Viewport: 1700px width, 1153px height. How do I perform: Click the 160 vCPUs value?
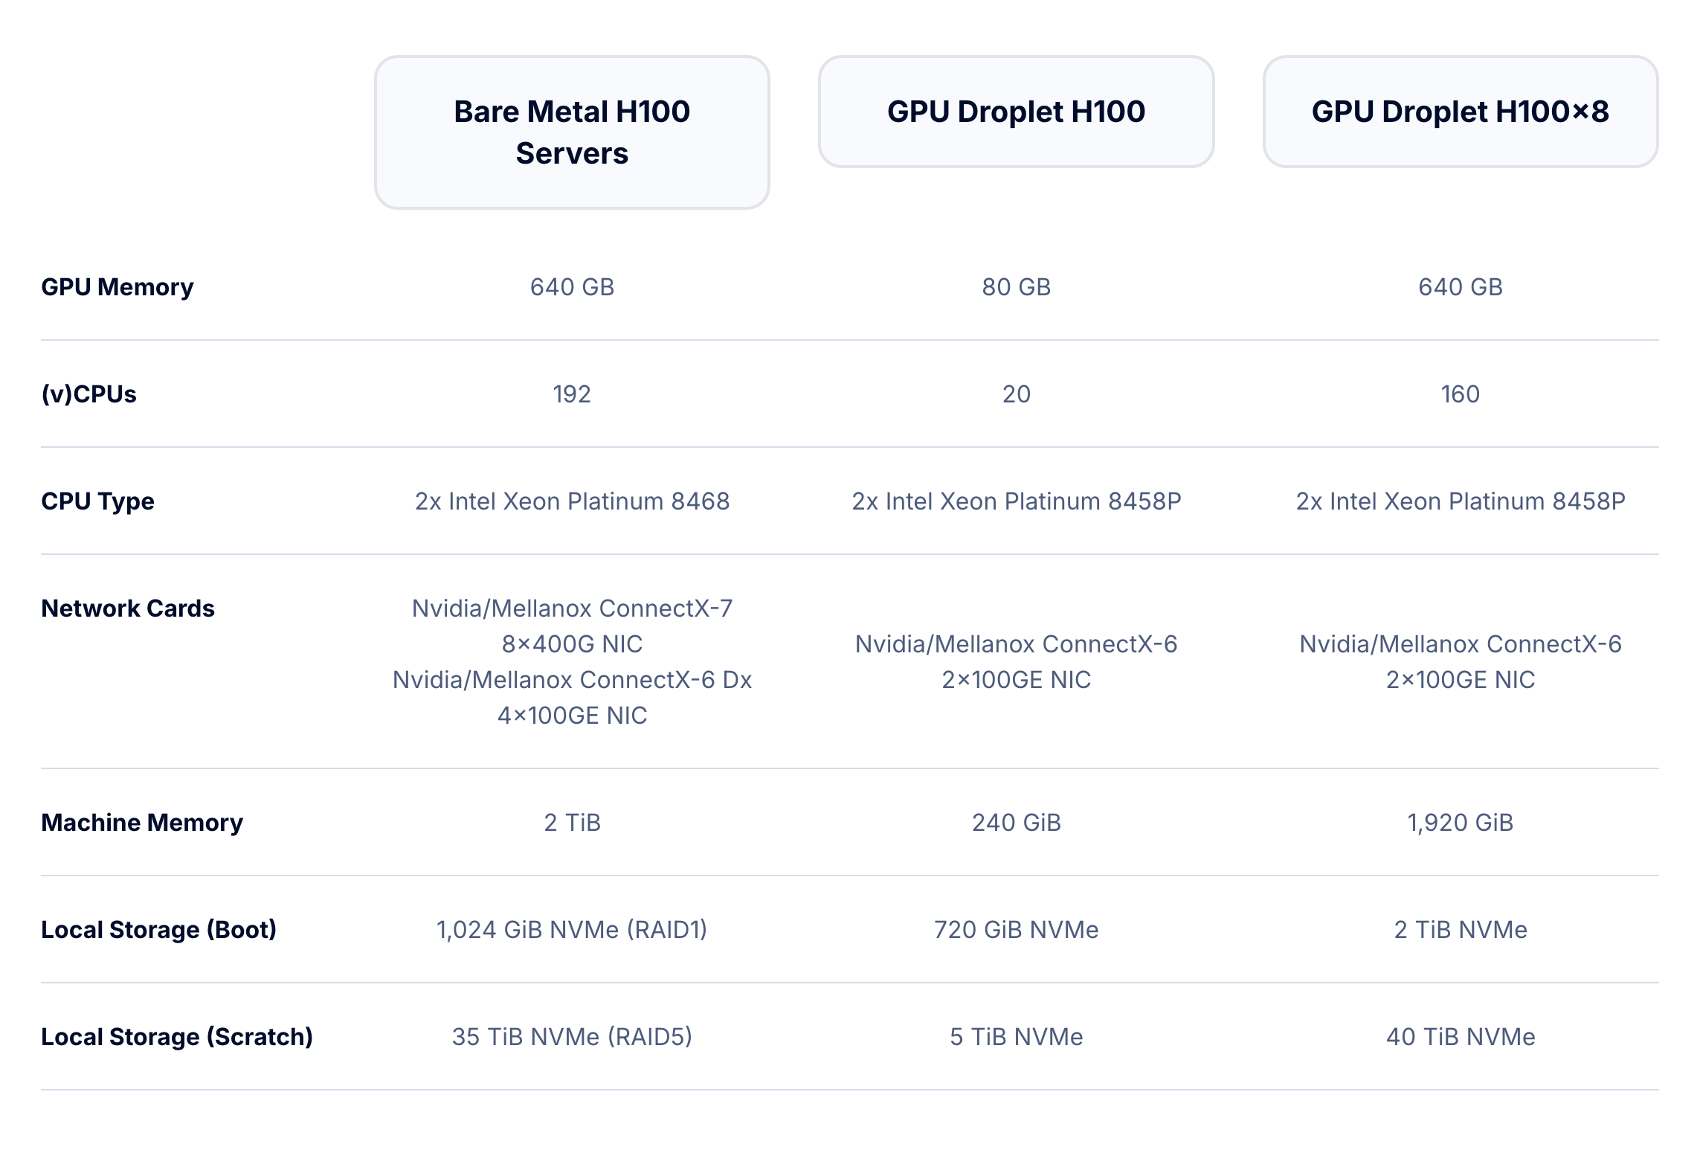tap(1460, 394)
